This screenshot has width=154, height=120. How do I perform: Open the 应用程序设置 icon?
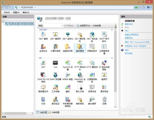pyautogui.click(x=104, y=49)
